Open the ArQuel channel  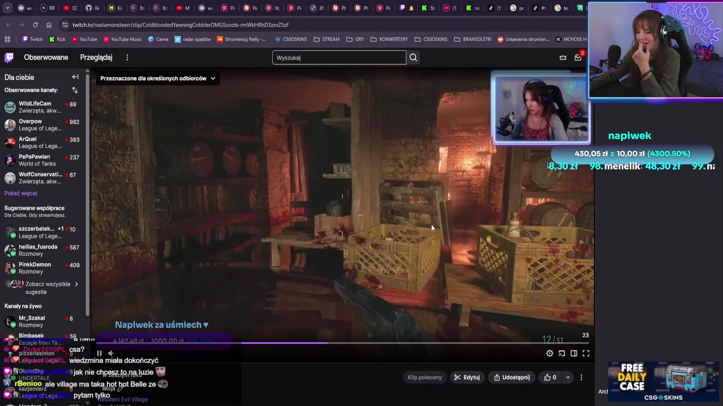pyautogui.click(x=44, y=142)
